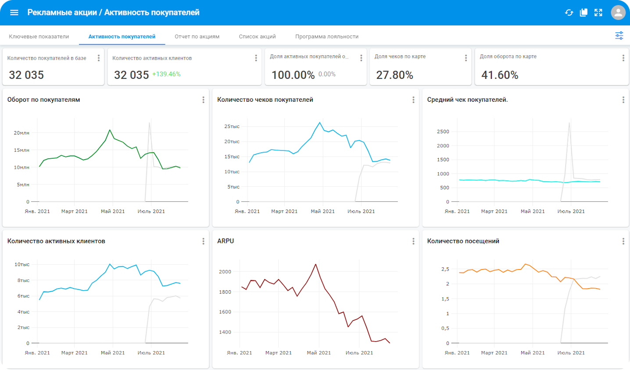Toggle fullscreen mode icon

point(598,13)
